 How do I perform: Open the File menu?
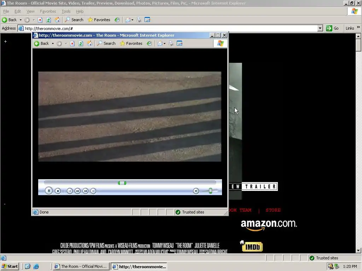click(6, 11)
